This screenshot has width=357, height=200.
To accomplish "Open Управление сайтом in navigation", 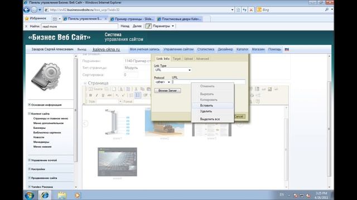I will [178, 49].
